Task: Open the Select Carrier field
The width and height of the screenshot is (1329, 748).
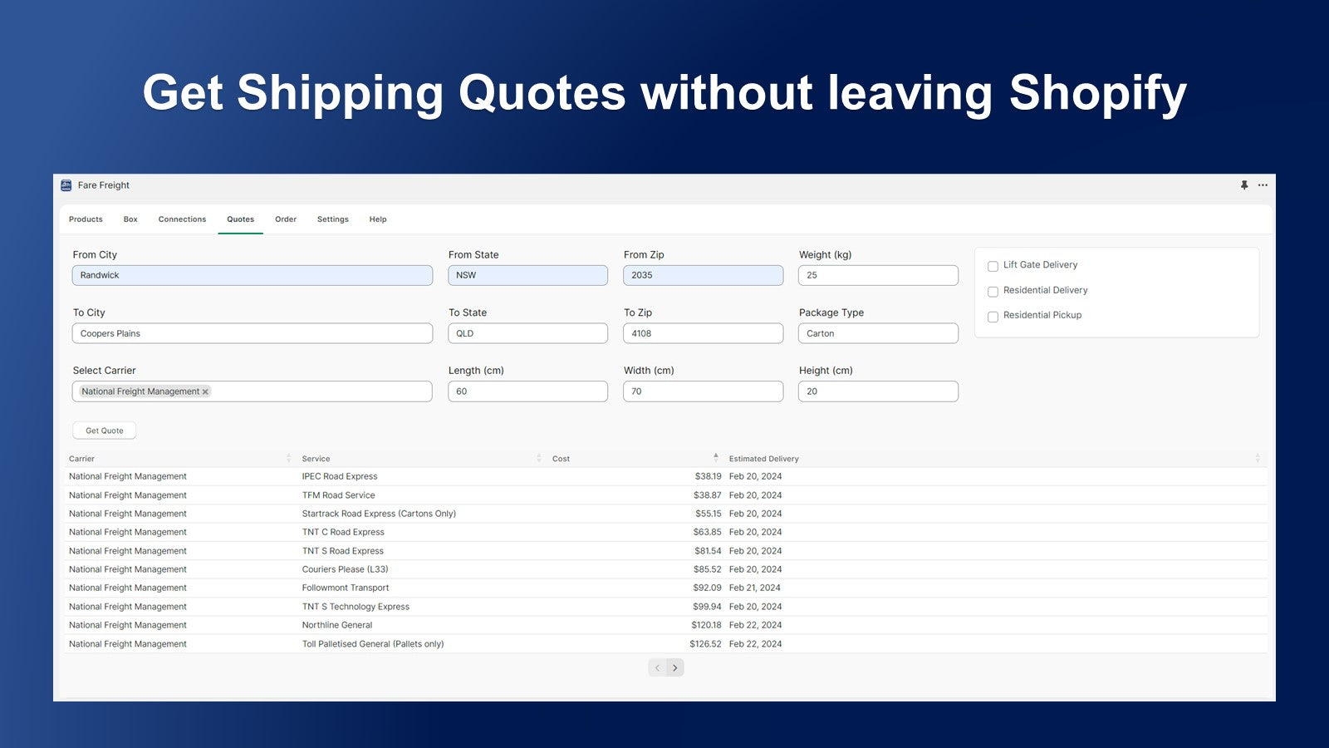Action: (253, 391)
